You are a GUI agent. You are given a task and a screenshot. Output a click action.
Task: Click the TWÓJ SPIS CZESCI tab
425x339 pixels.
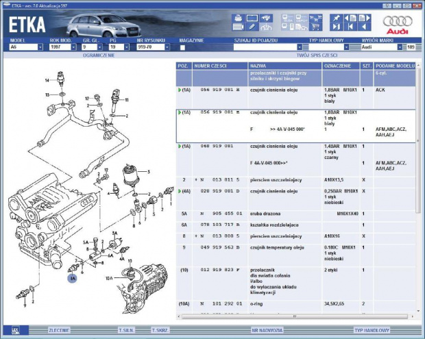pos(317,55)
